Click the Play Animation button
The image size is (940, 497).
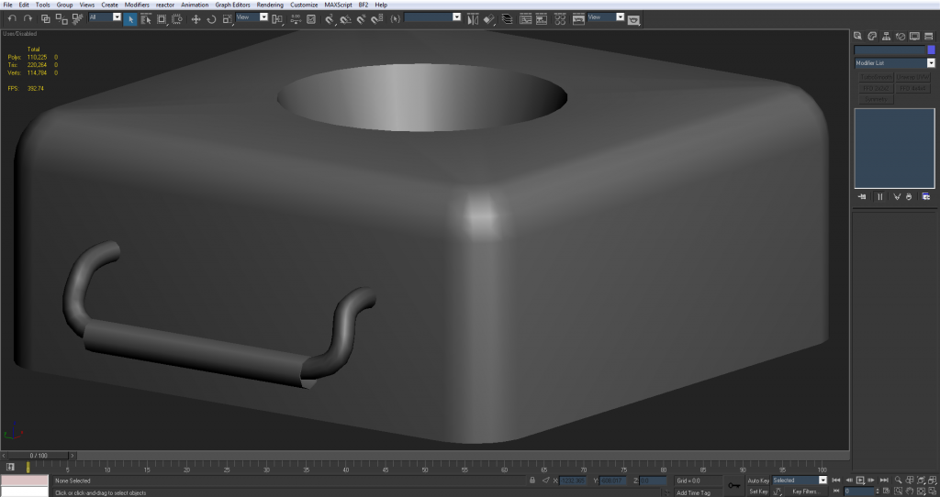[860, 480]
